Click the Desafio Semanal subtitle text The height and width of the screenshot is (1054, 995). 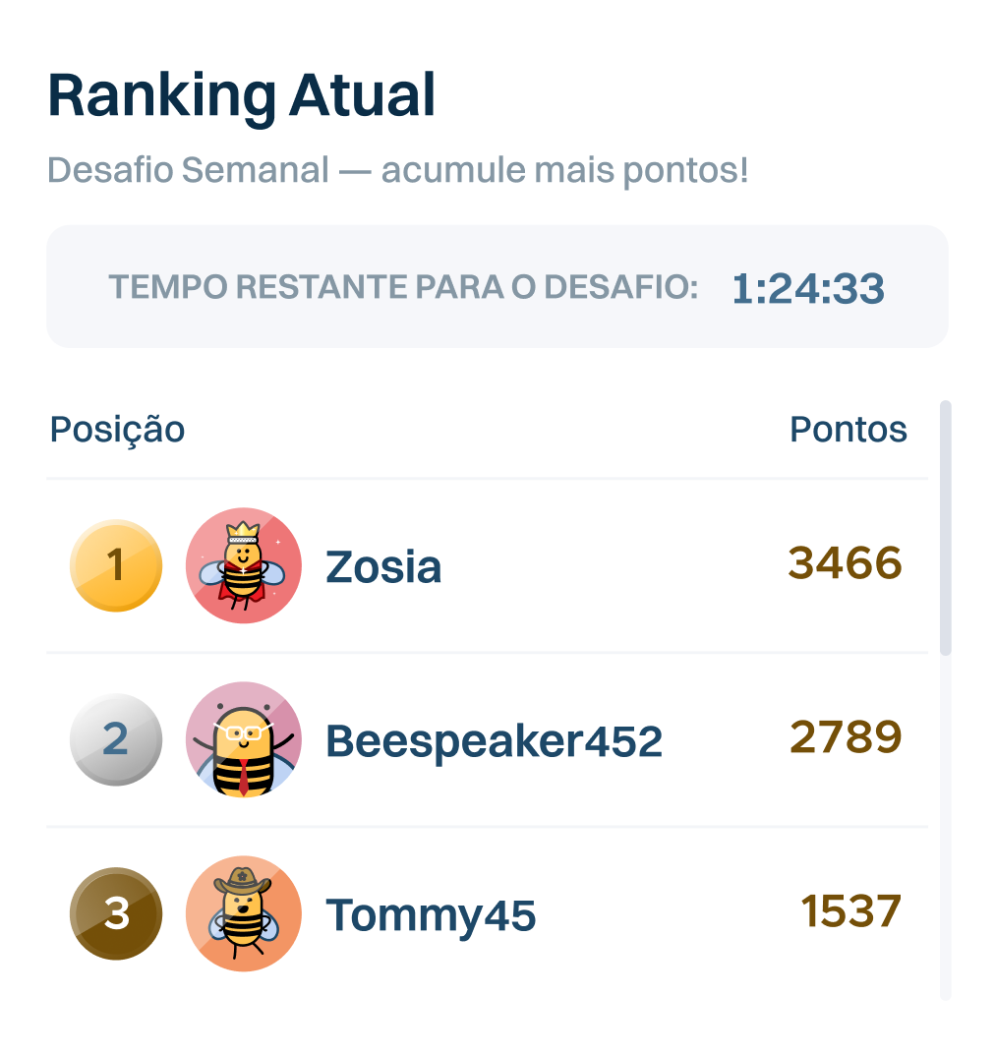pyautogui.click(x=397, y=170)
